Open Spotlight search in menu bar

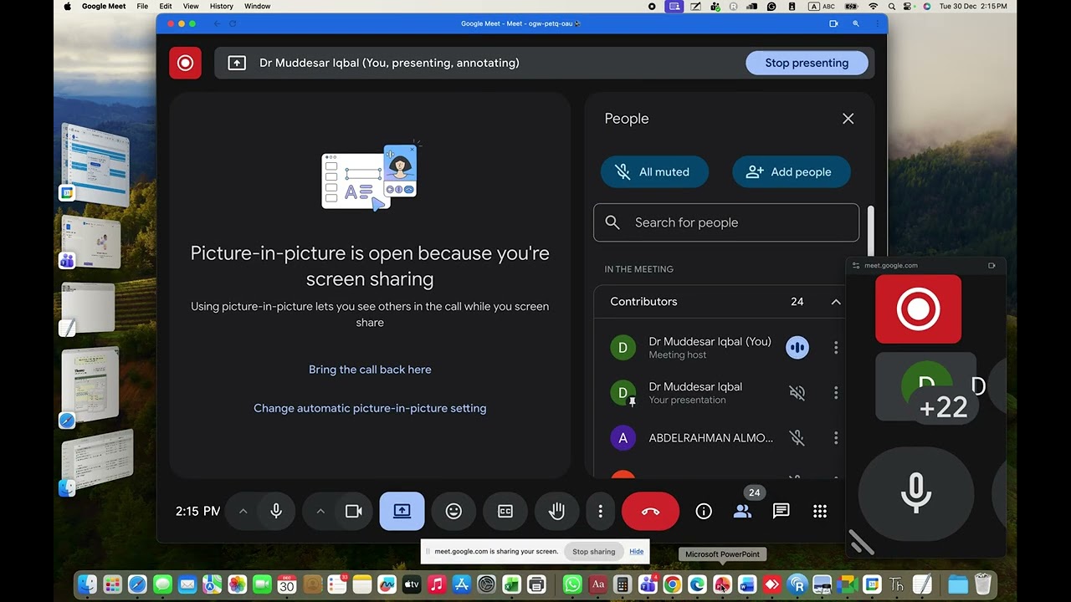[x=893, y=6]
